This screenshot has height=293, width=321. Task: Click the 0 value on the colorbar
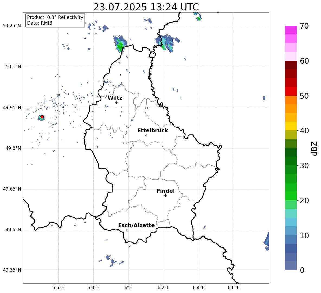(302, 270)
